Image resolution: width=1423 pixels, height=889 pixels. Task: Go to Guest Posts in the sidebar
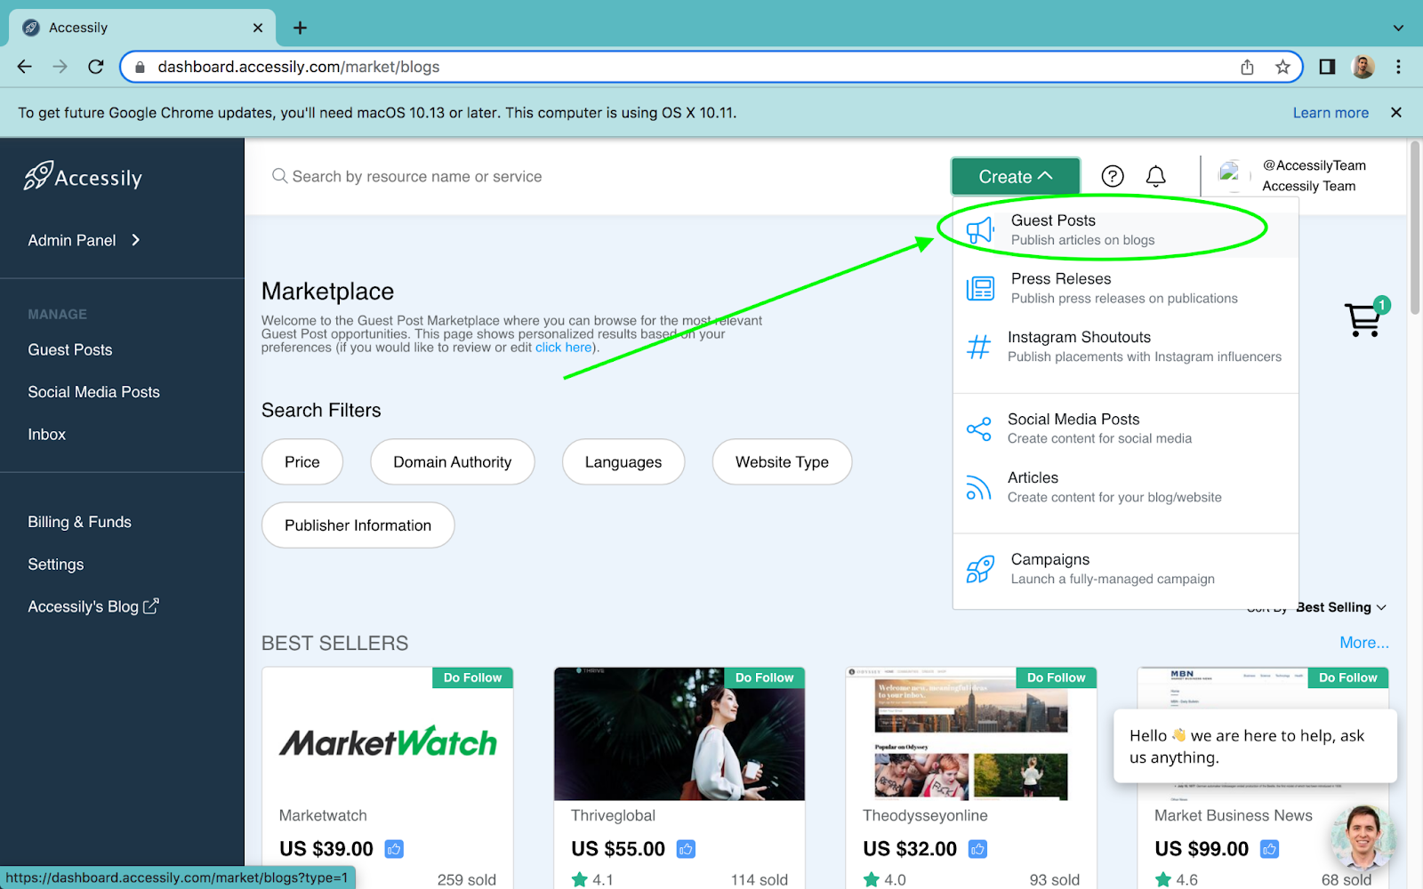[x=70, y=350]
